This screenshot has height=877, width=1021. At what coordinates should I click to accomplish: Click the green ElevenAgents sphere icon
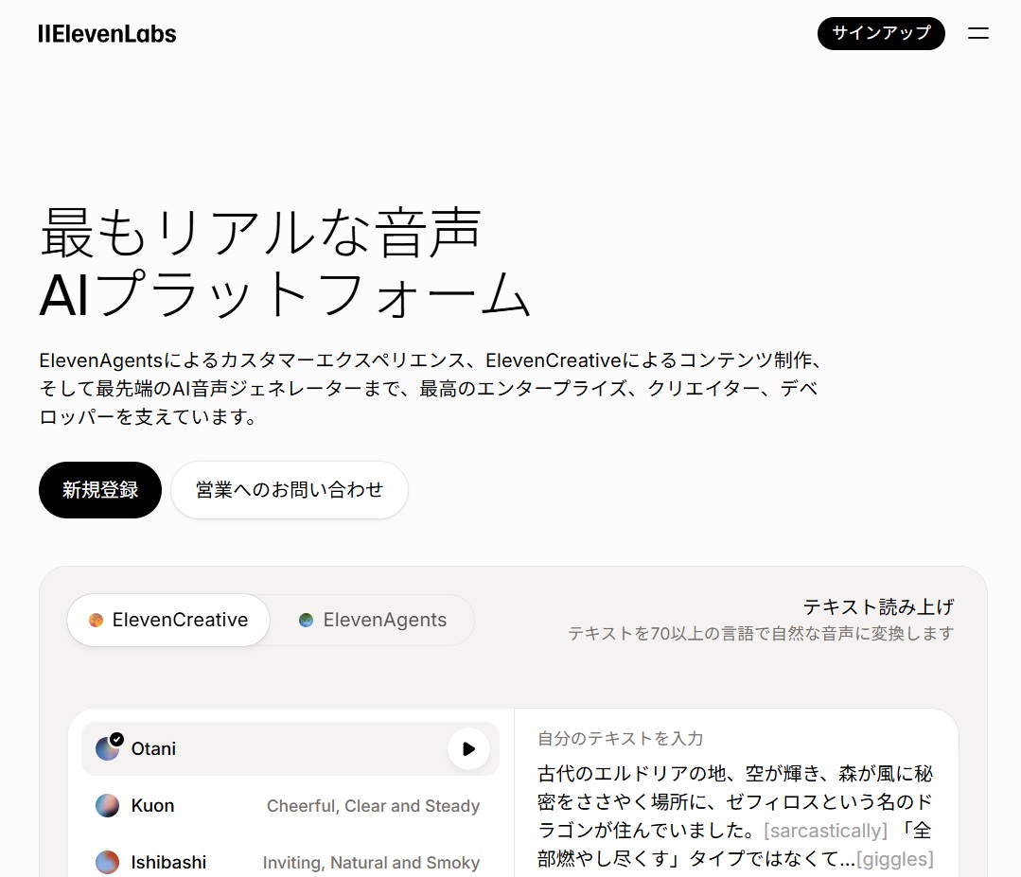pos(306,620)
